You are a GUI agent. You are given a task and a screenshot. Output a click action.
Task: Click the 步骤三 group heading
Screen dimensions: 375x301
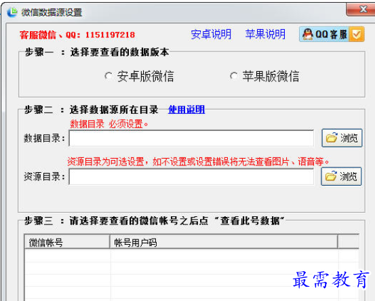(x=154, y=220)
